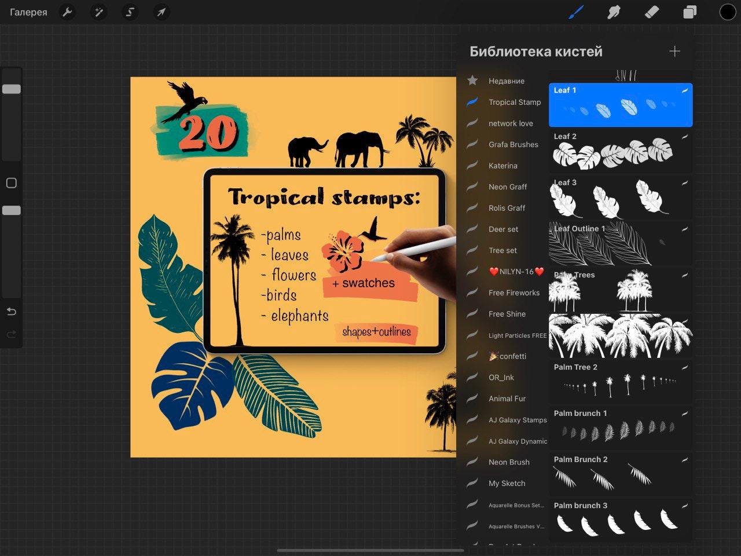Adjust the brush opacity slider handle
Screen dimensions: 741x556
pos(12,210)
